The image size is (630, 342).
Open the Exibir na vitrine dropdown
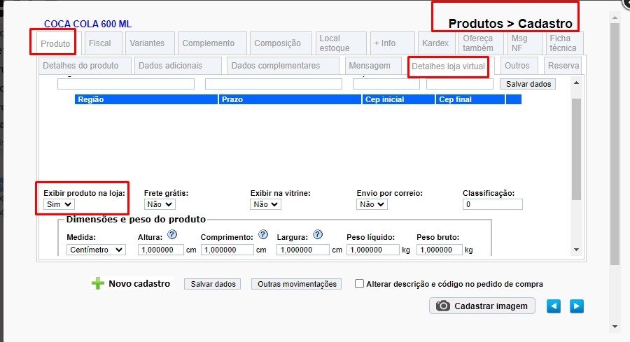tap(265, 204)
